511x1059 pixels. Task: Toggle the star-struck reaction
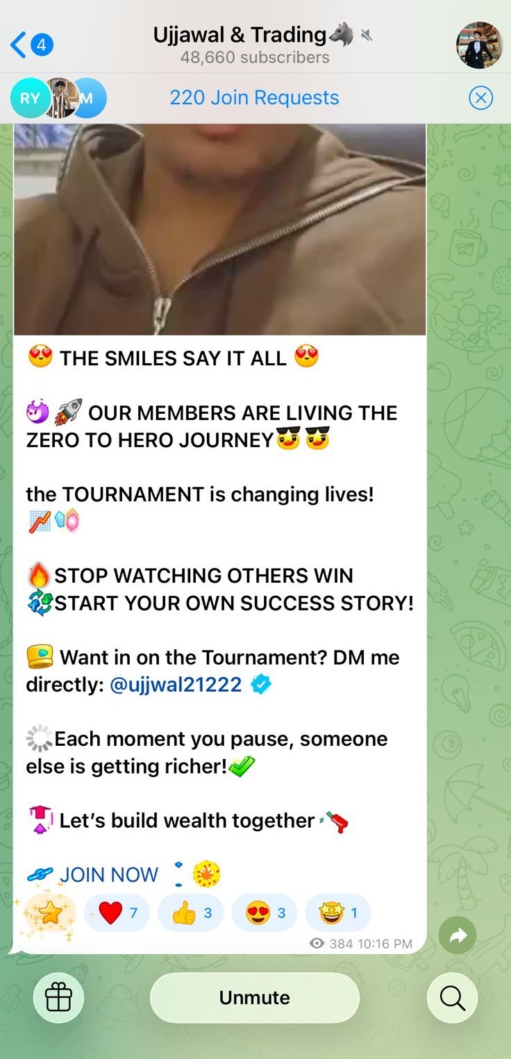337,912
